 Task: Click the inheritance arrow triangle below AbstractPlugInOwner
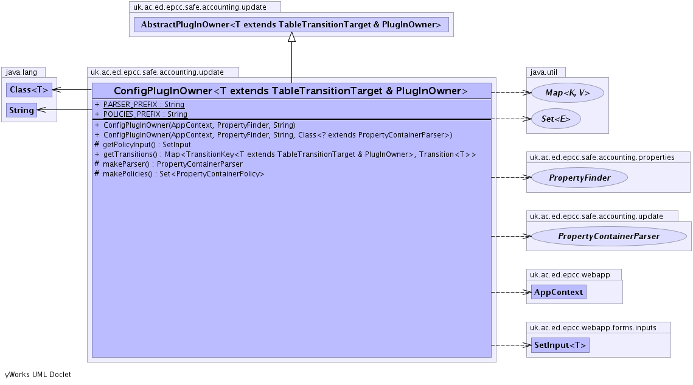(x=291, y=37)
